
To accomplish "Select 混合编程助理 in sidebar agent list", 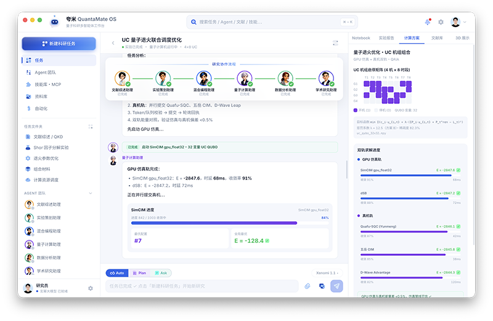I will point(59,231).
